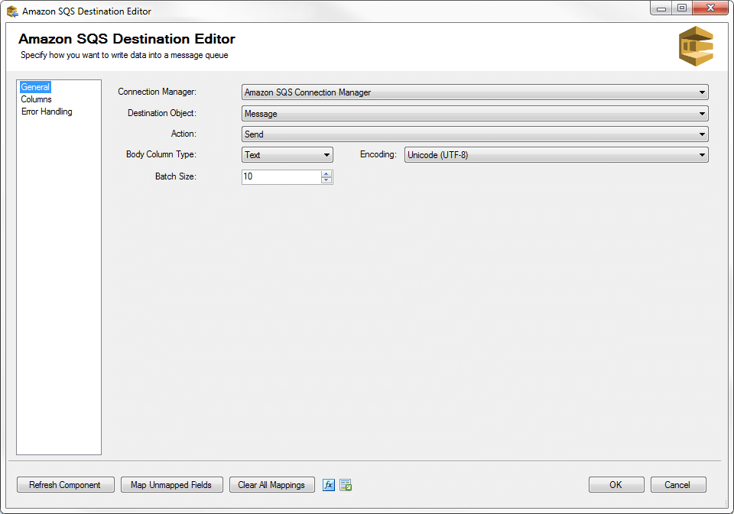Click the KingswaySoft logo in the header
734x514 pixels.
coord(696,46)
